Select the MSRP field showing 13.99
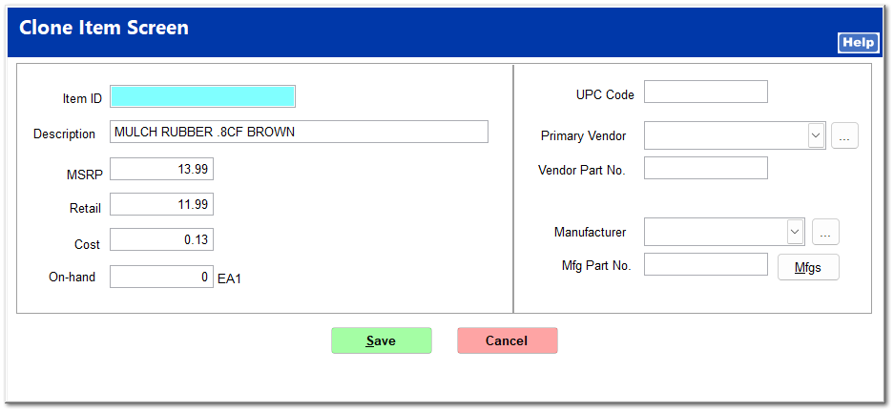Image resolution: width=894 pixels, height=412 pixels. coord(161,169)
